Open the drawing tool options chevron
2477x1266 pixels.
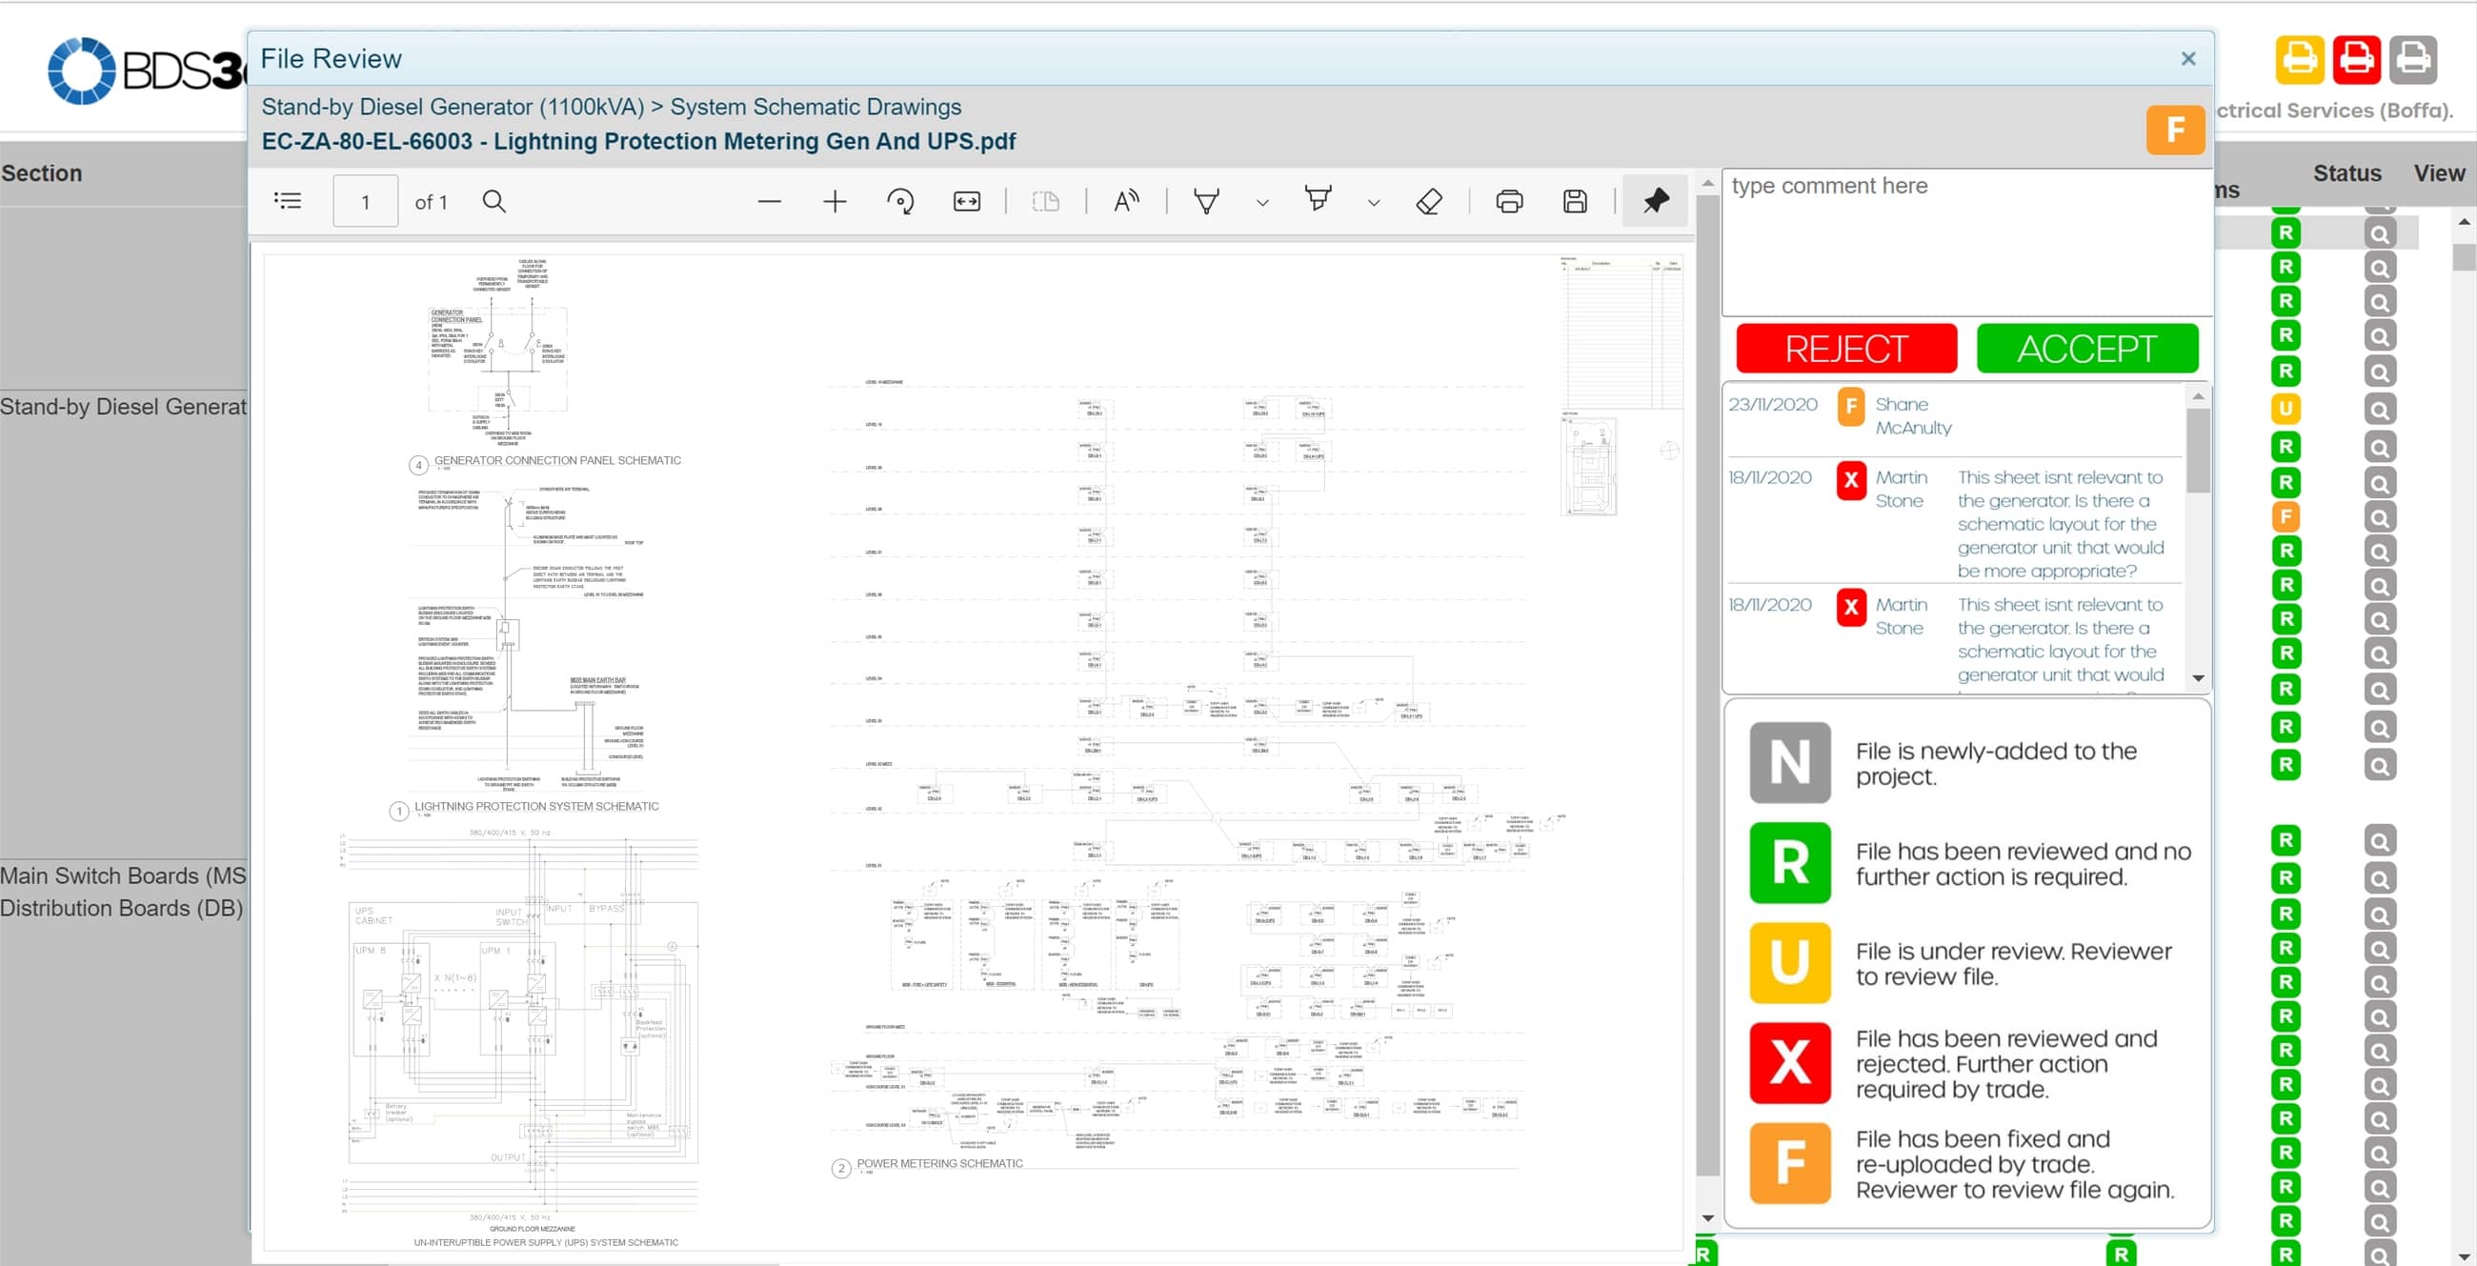pyautogui.click(x=1373, y=204)
